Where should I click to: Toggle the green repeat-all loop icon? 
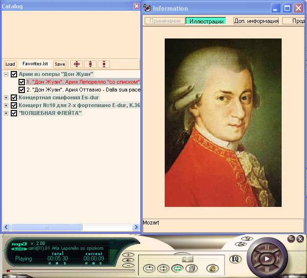click(x=177, y=268)
